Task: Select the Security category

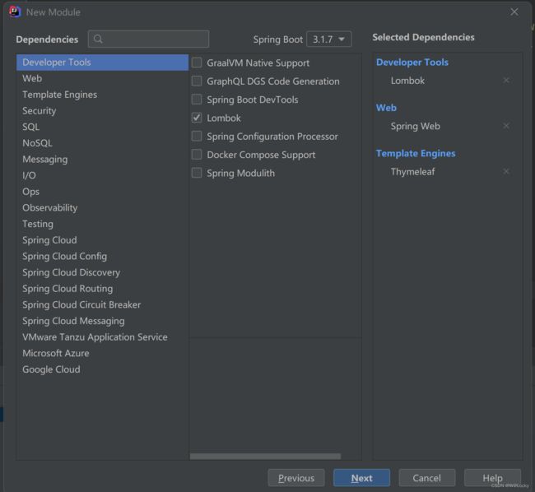Action: [x=102, y=111]
